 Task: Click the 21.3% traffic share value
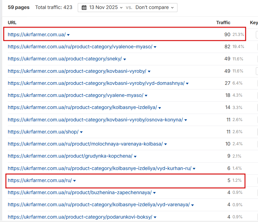tap(238, 35)
